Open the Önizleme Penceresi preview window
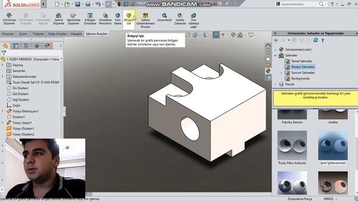The image size is (358, 201). click(105, 18)
